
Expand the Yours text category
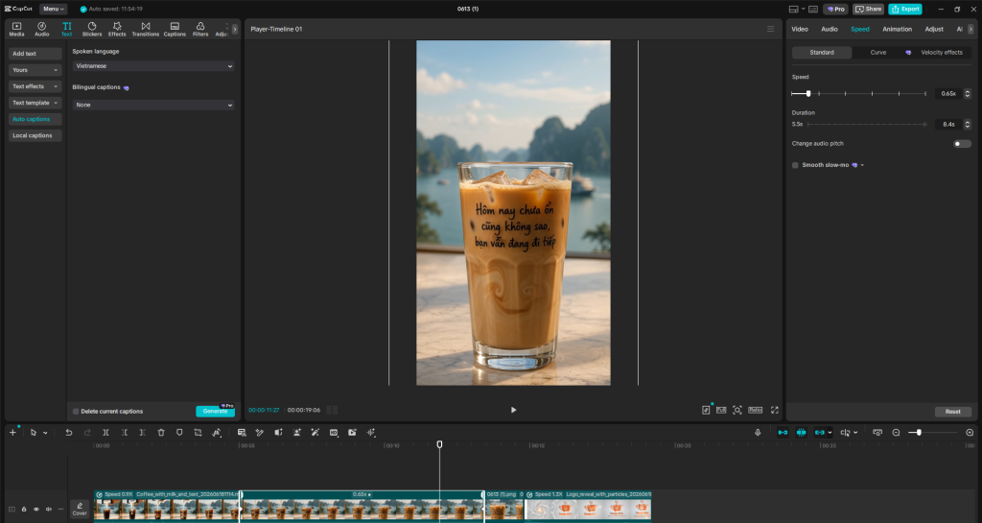pyautogui.click(x=35, y=70)
